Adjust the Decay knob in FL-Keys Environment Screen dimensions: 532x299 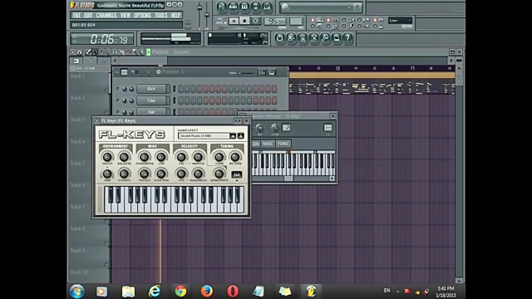[108, 157]
